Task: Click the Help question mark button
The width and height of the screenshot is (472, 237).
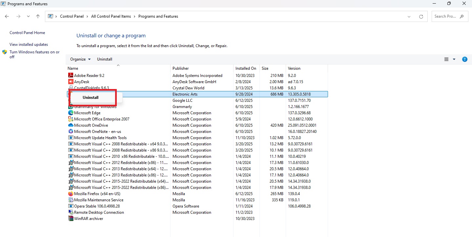Action: pyautogui.click(x=464, y=59)
